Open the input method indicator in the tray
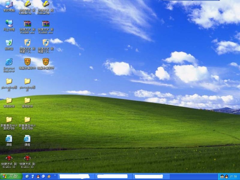The image size is (240, 180). [222, 176]
